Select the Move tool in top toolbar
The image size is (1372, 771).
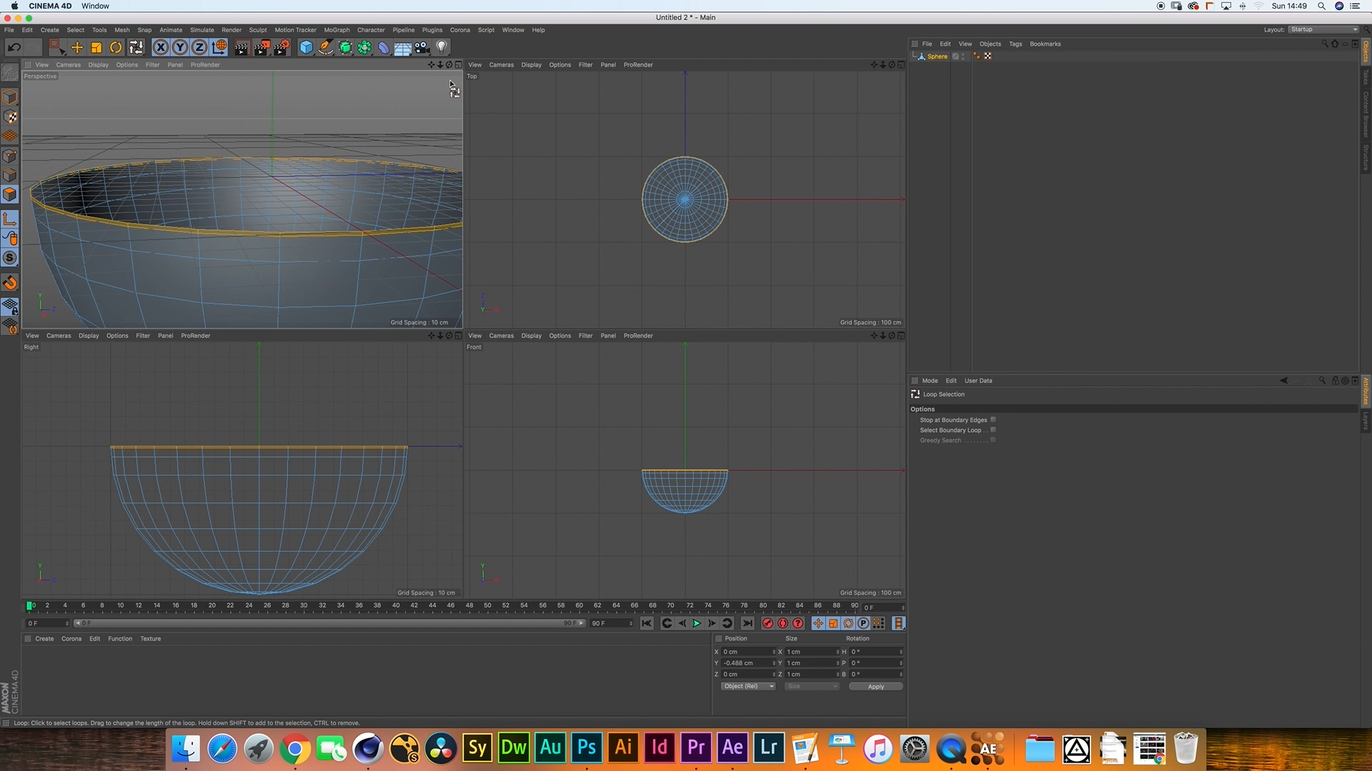click(76, 48)
